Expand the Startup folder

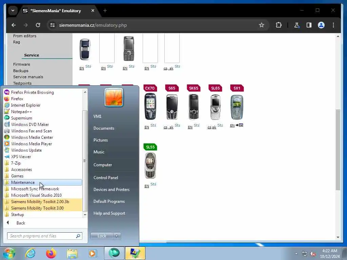tap(43, 214)
